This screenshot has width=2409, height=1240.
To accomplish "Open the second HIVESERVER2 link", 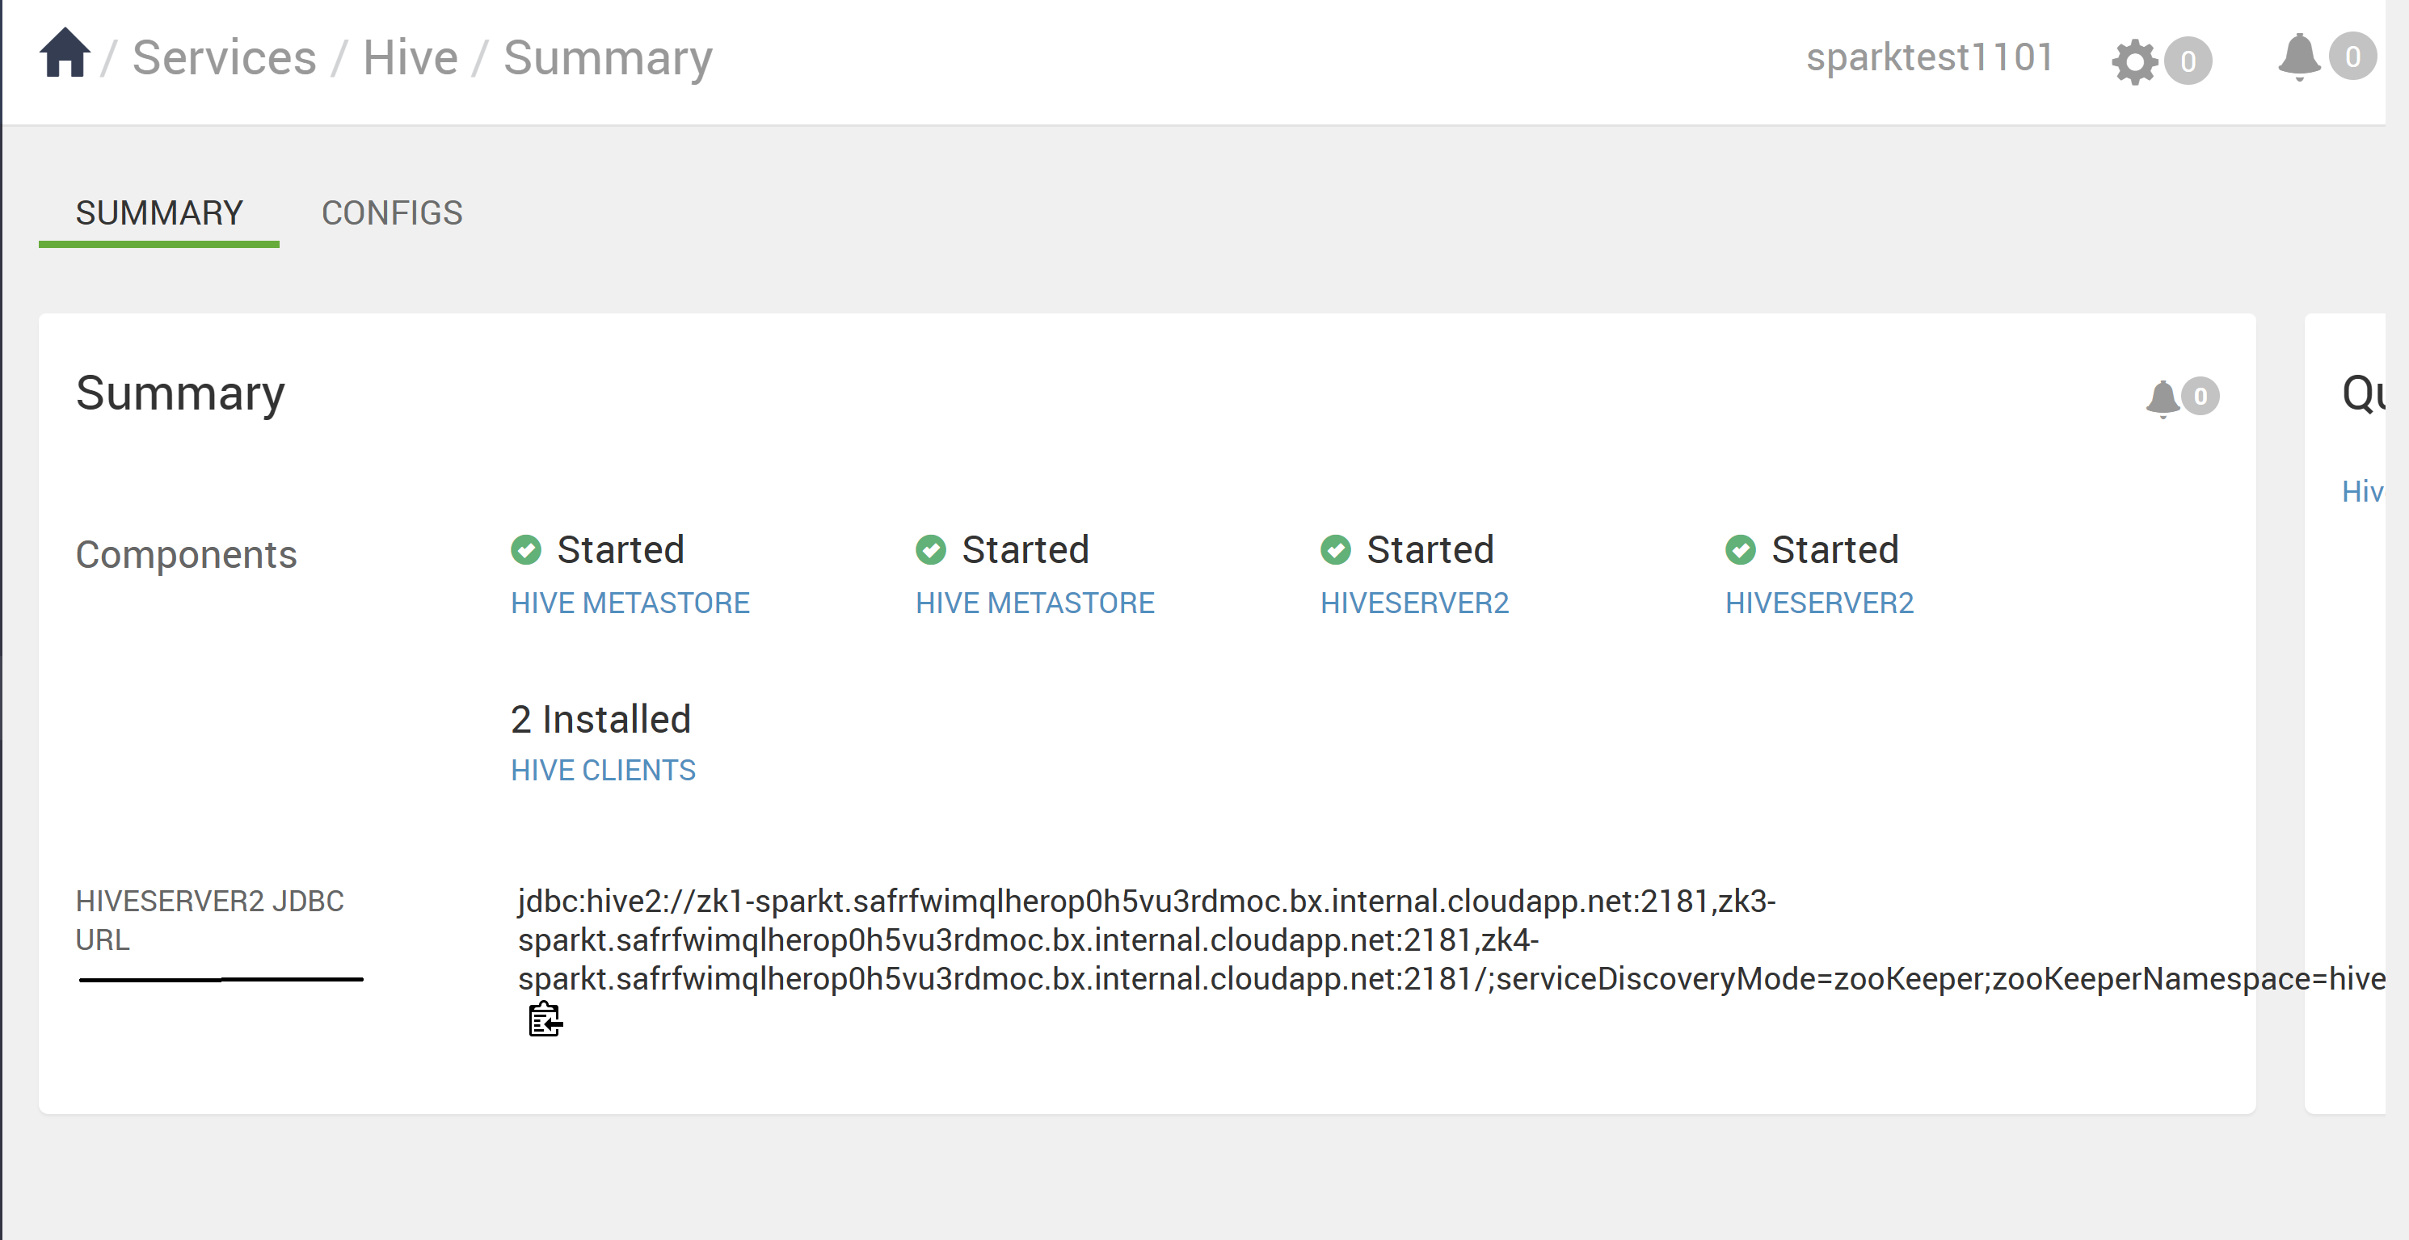I will [x=1820, y=603].
